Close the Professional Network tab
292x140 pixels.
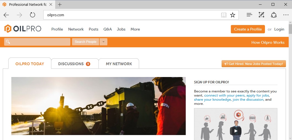click(51, 4)
